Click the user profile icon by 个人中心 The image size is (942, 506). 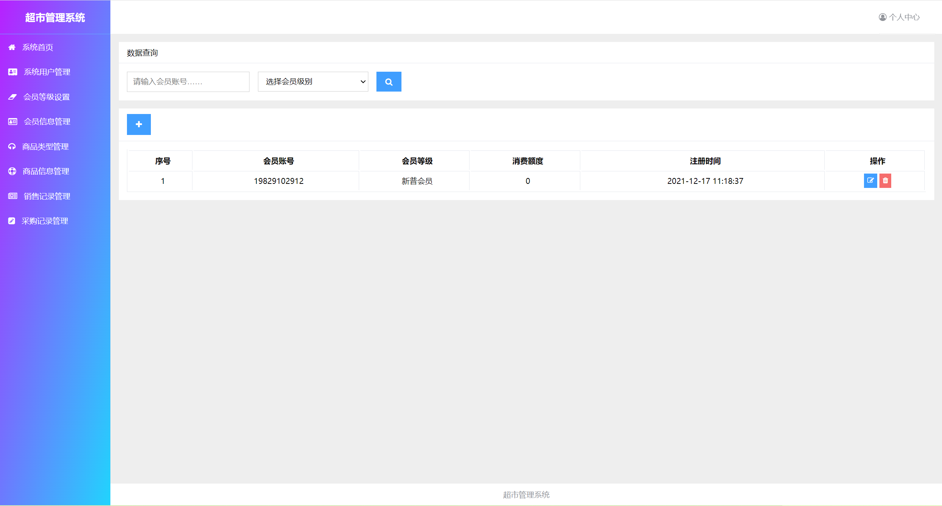(882, 17)
